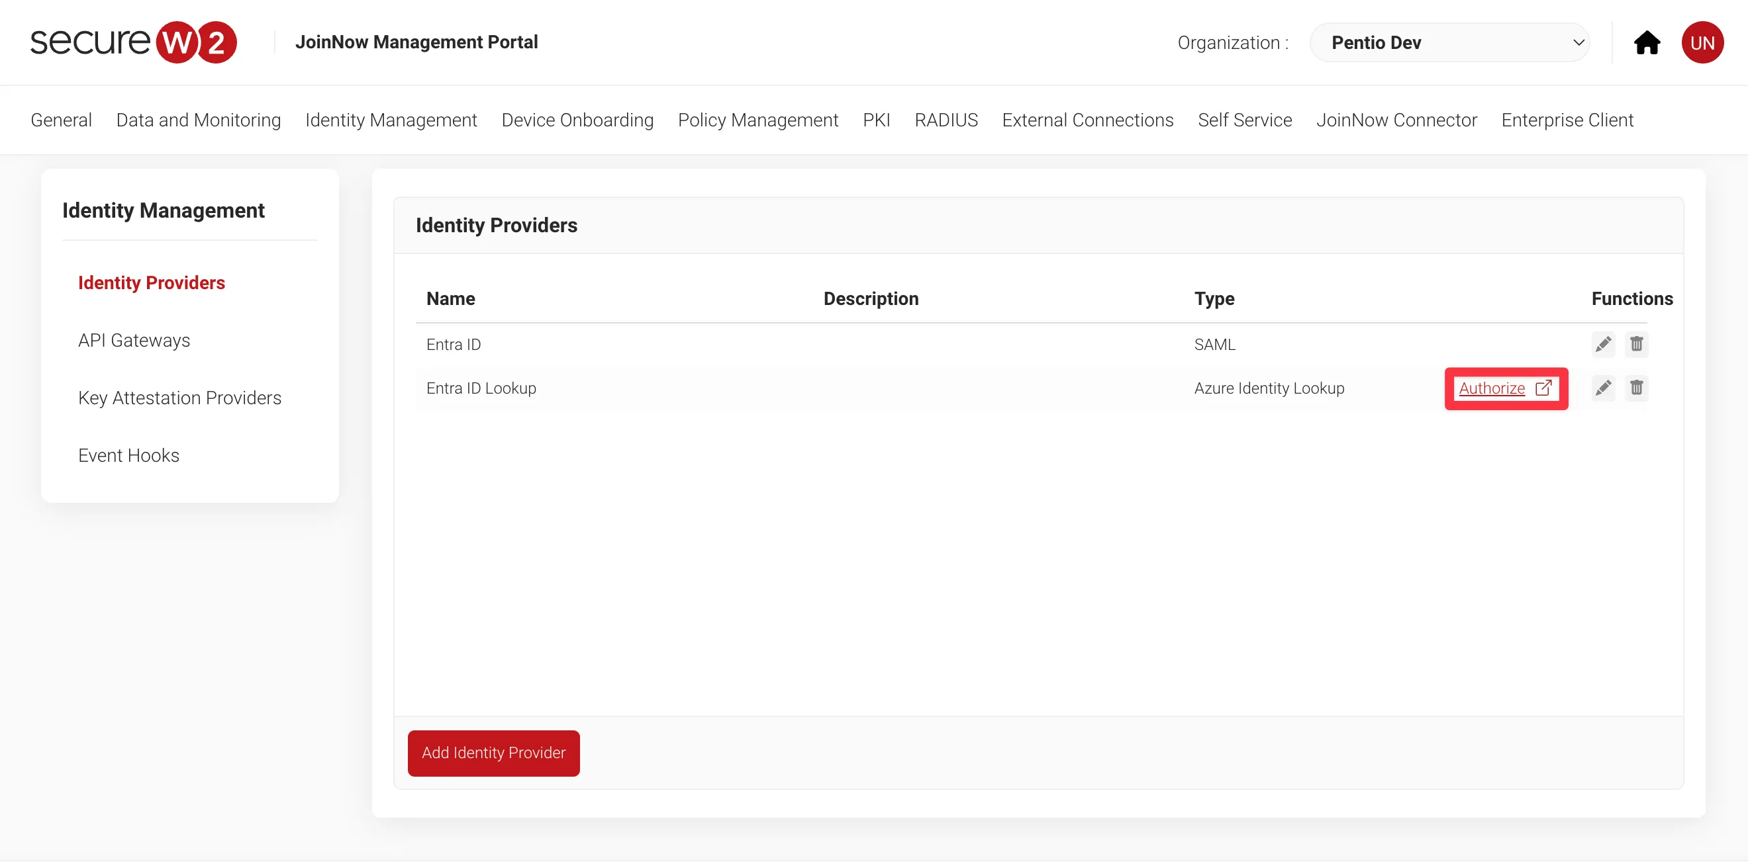Edit the Entra ID Lookup provider
1748x864 pixels.
(x=1603, y=388)
